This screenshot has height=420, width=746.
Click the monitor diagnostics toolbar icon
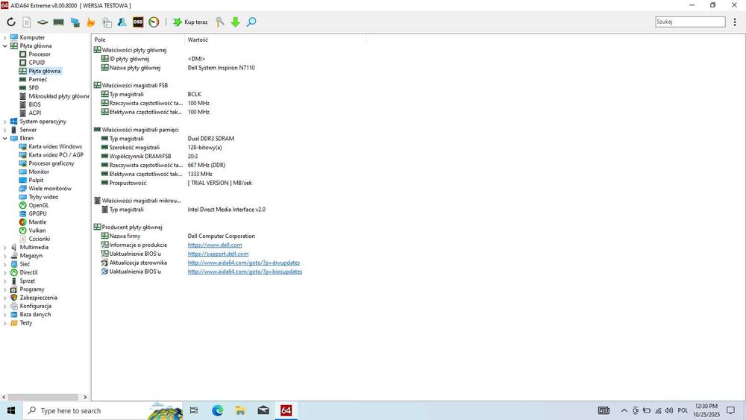tap(75, 22)
